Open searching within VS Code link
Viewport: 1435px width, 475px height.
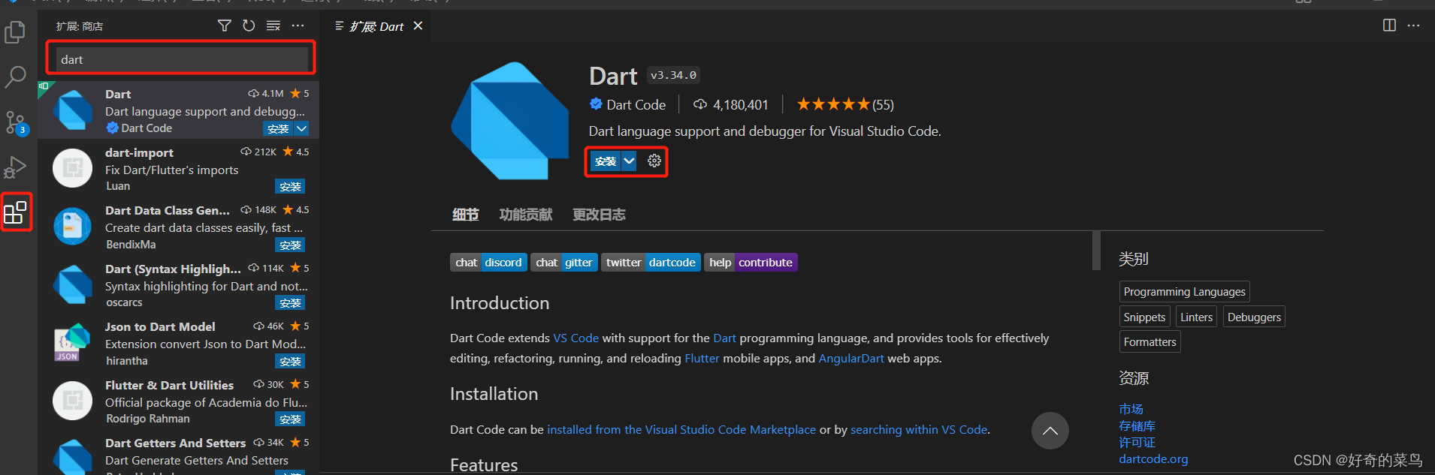(x=919, y=430)
